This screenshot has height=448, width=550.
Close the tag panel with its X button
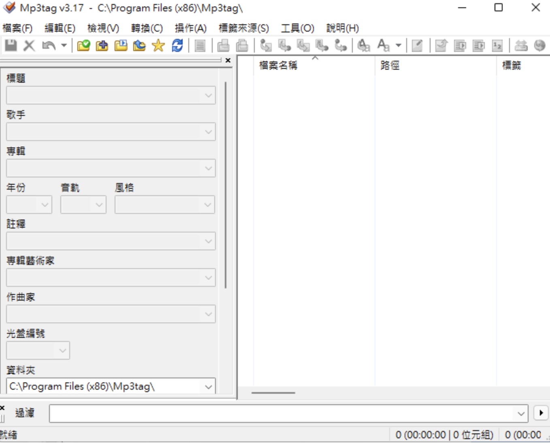point(228,60)
